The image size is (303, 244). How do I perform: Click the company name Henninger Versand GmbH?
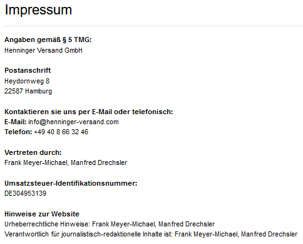pos(43,51)
